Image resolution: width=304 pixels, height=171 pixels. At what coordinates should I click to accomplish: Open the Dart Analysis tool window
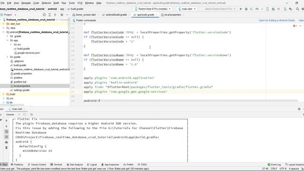[75, 165]
